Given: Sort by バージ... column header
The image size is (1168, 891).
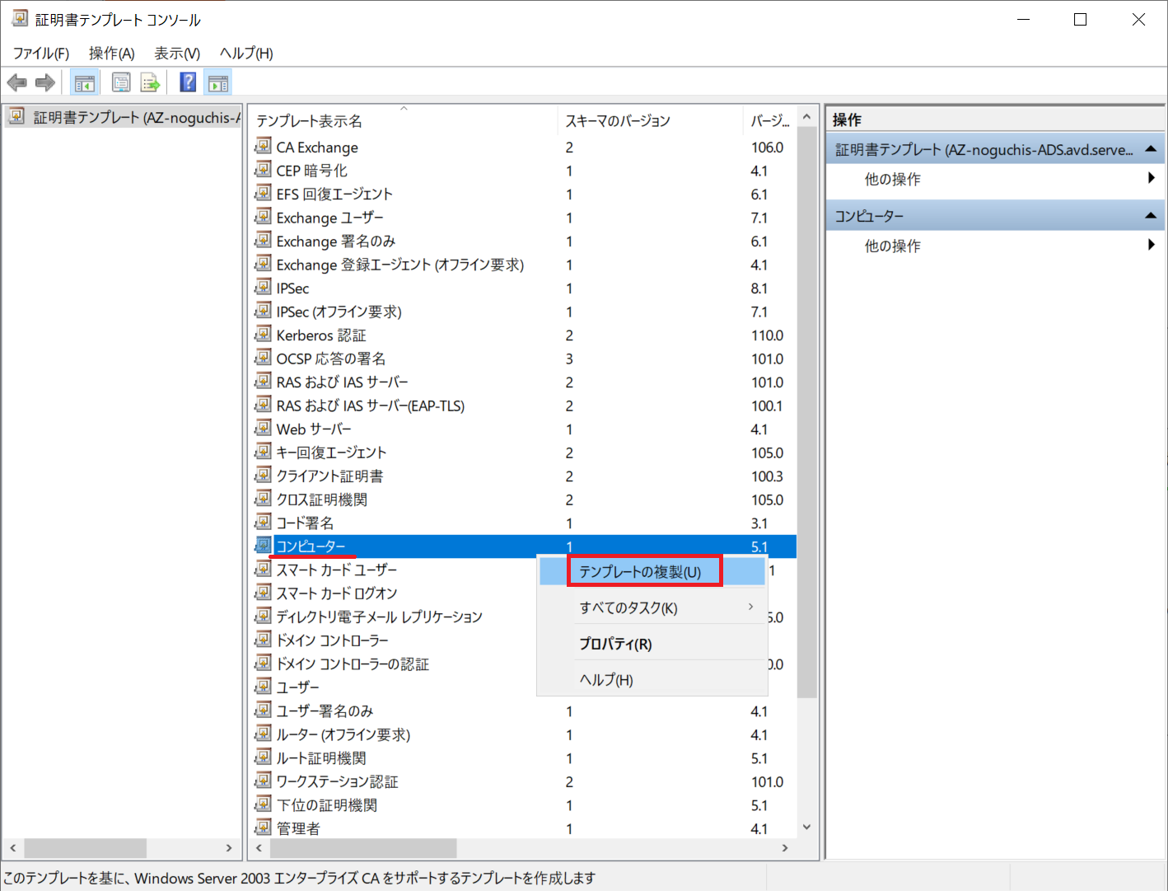Looking at the screenshot, I should [769, 120].
